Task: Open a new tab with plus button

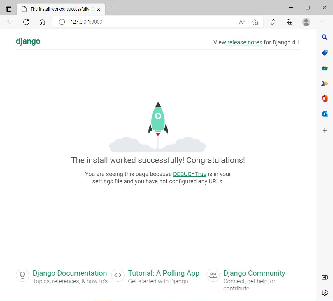Action: [111, 9]
